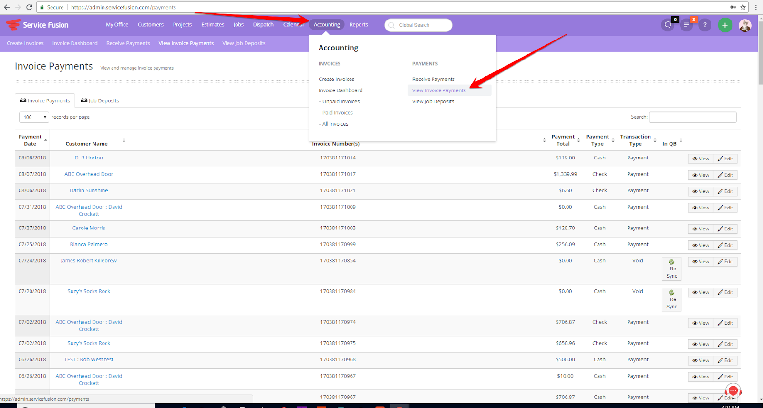Sort by Customer Name column
This screenshot has width=763, height=408.
[89, 140]
